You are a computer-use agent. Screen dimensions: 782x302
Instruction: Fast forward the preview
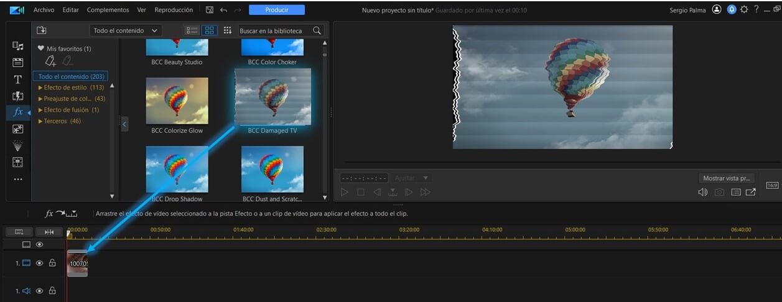[x=426, y=192]
